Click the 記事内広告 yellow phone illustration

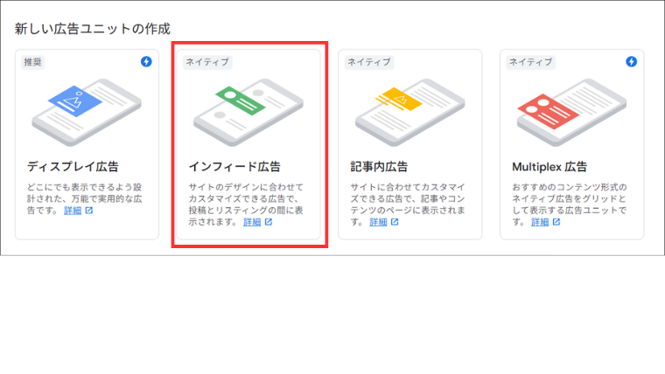coord(410,112)
